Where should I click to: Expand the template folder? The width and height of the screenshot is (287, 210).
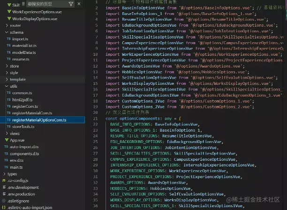tap(18, 79)
